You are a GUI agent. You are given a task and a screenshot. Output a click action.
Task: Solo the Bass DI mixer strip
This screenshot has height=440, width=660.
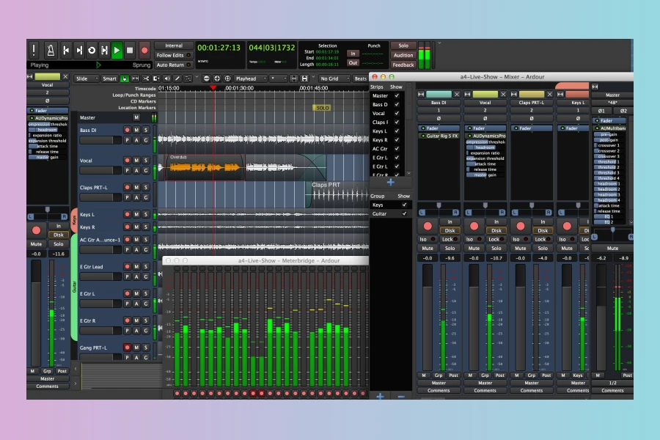[x=450, y=248]
